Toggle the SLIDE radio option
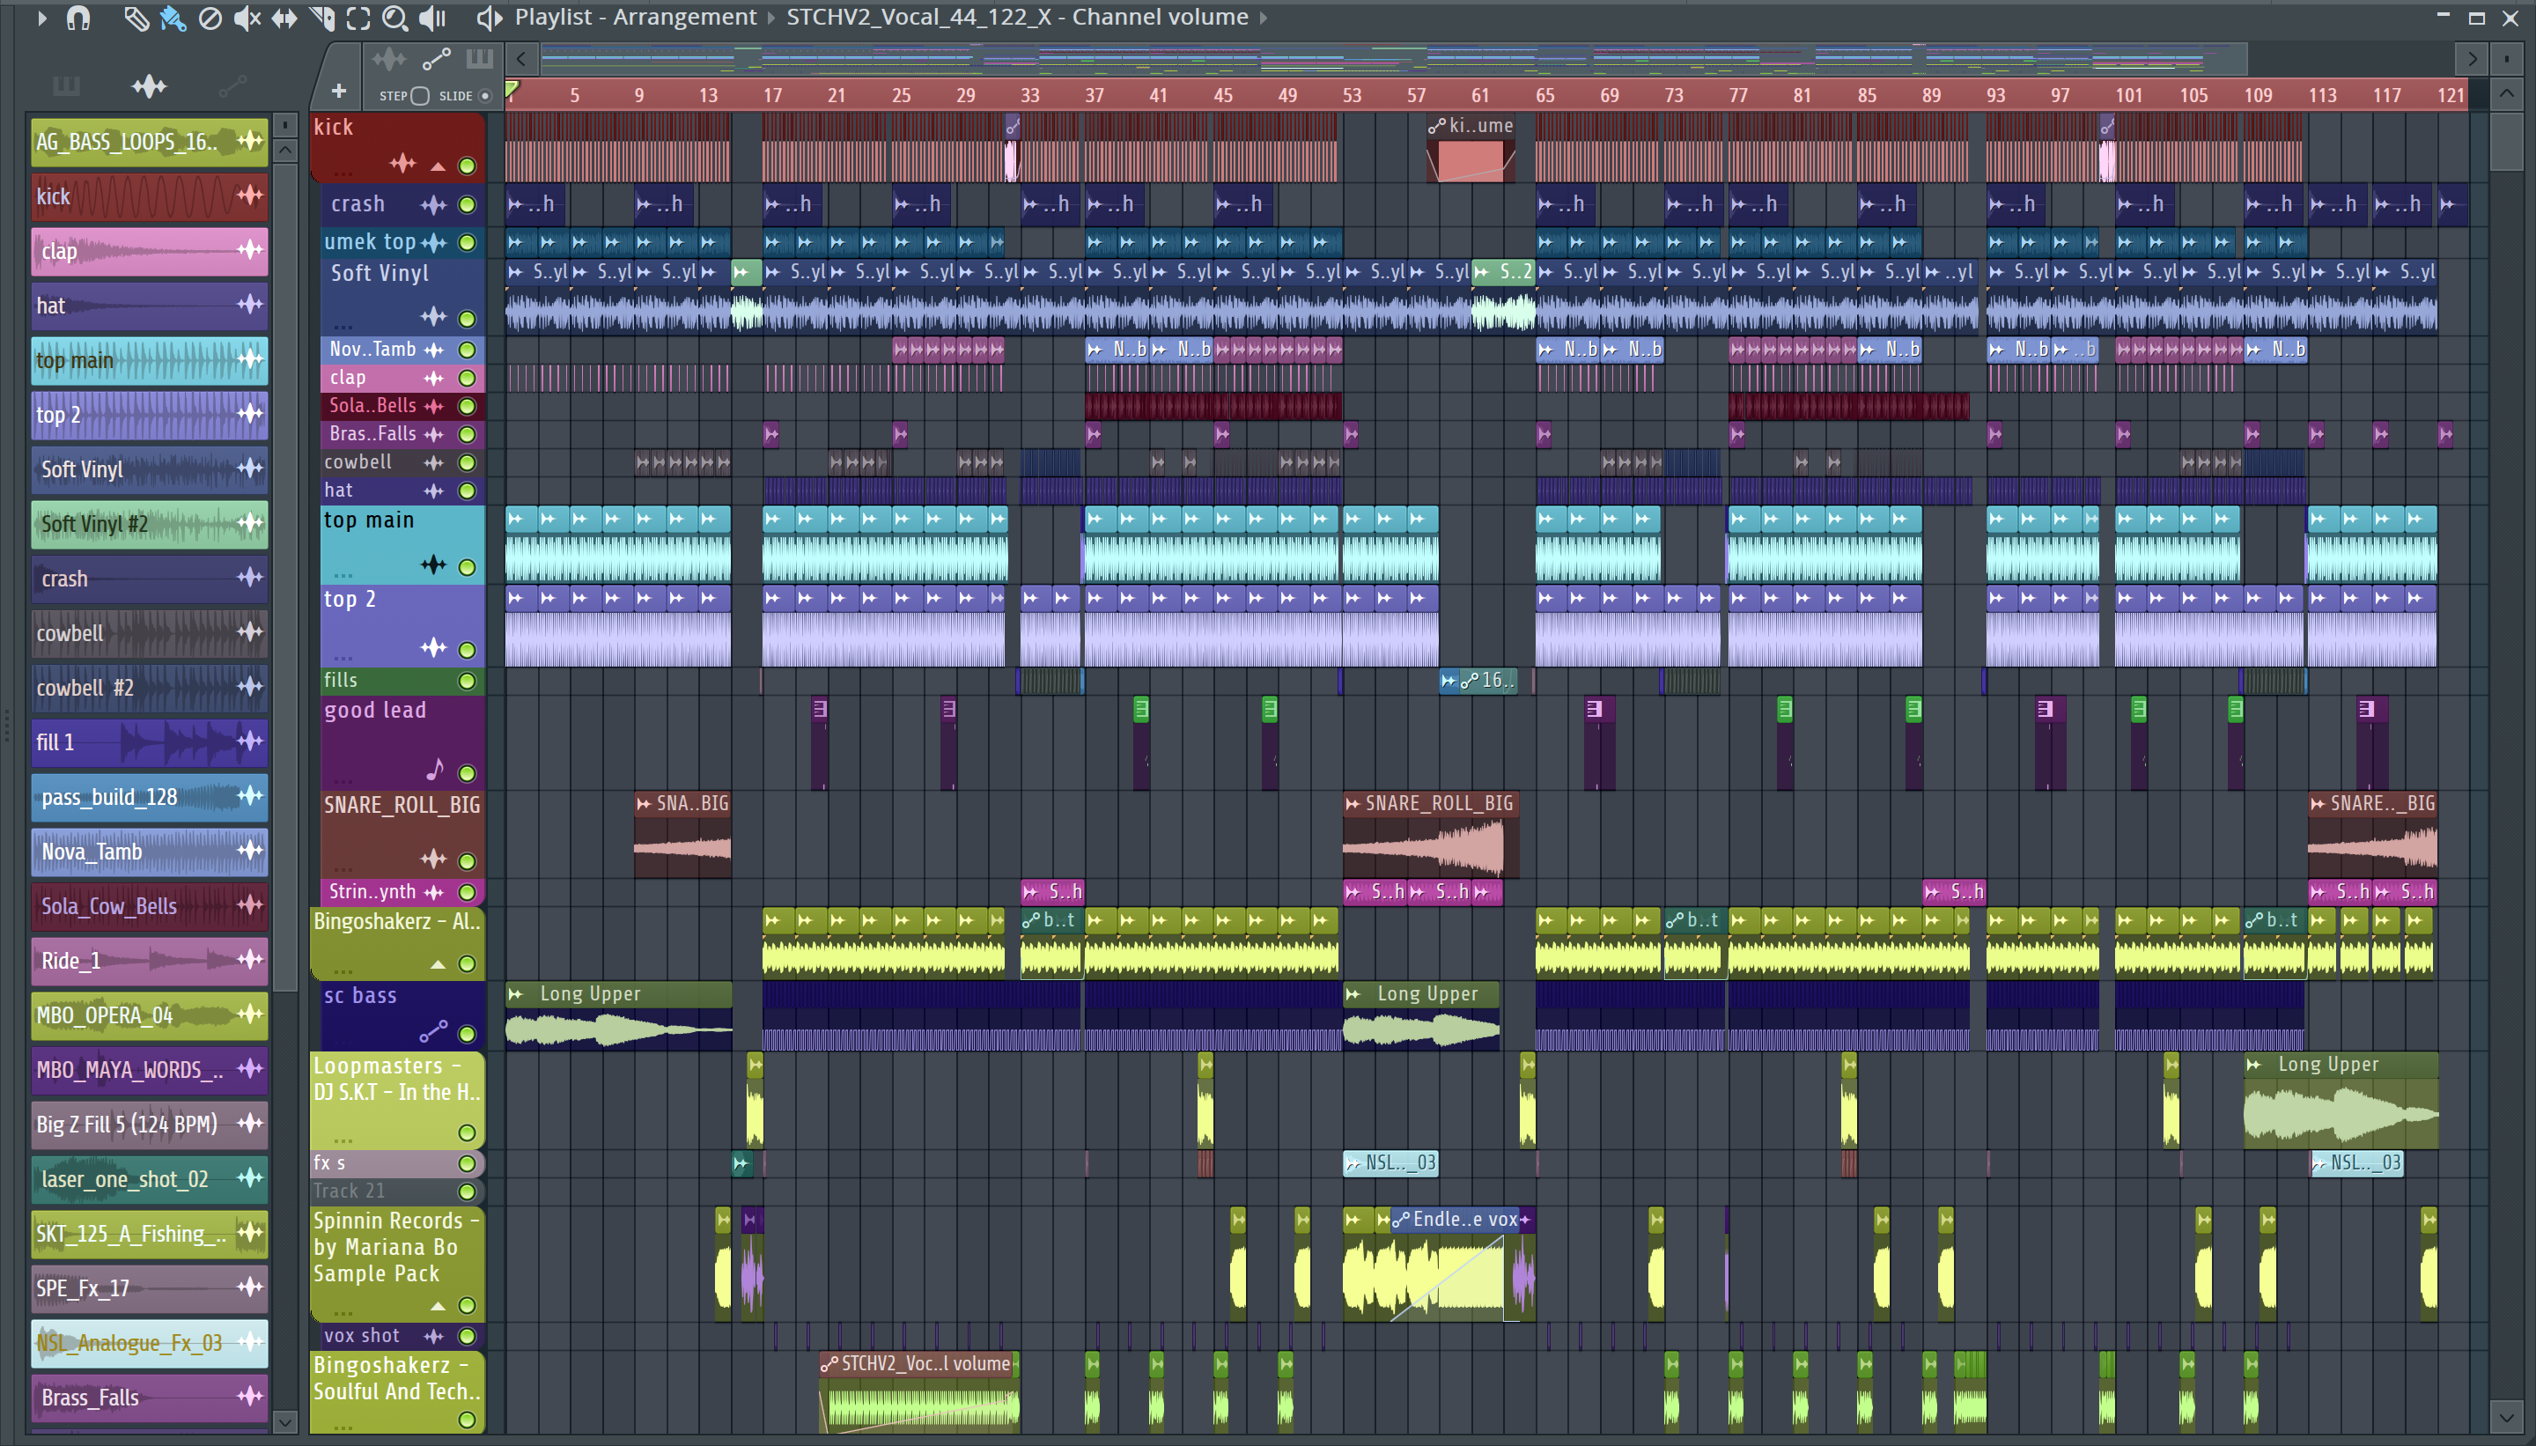 point(485,96)
